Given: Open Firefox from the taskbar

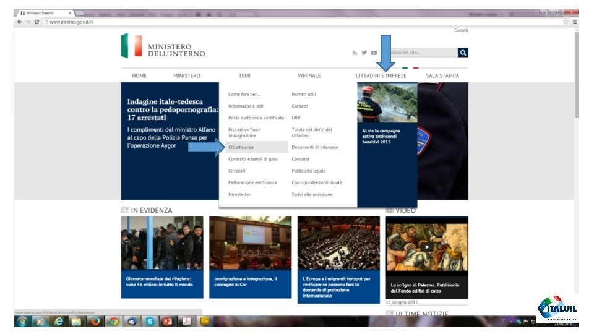Looking at the screenshot, I should (x=95, y=322).
